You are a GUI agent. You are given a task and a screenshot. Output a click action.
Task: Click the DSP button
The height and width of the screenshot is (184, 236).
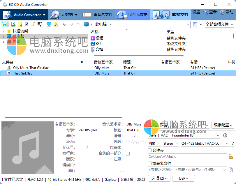184,178
